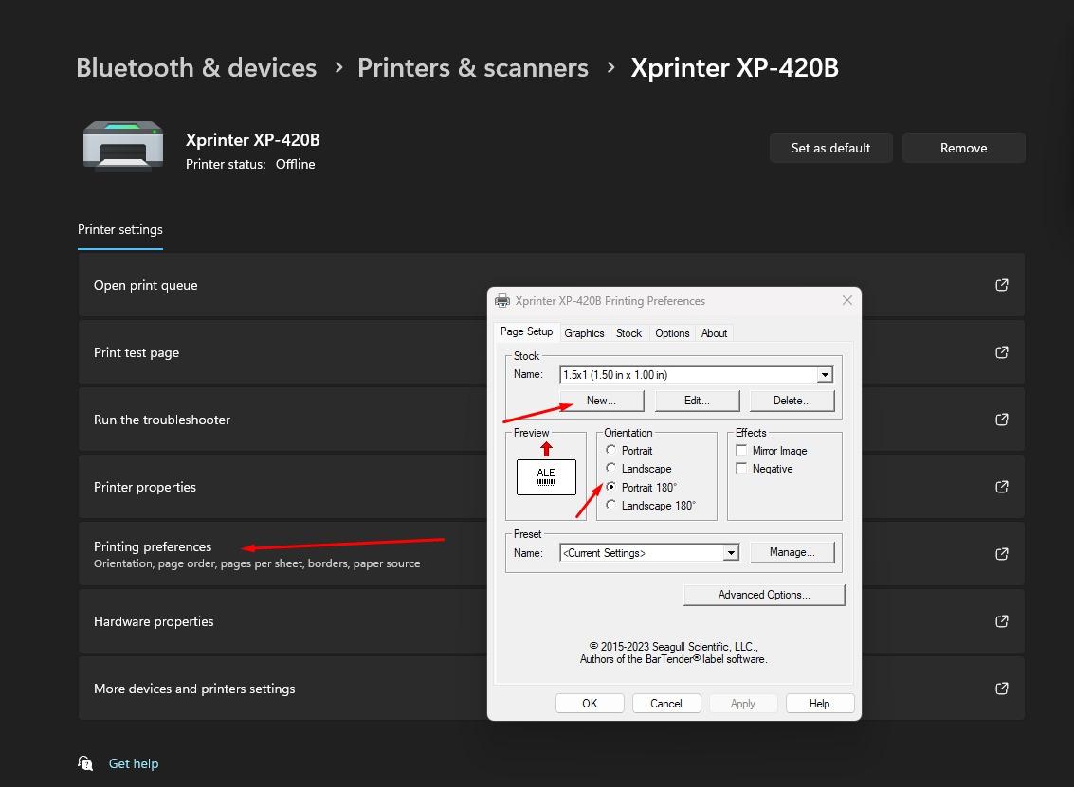Switch to the Page Setup tab
1074x787 pixels.
(x=526, y=331)
